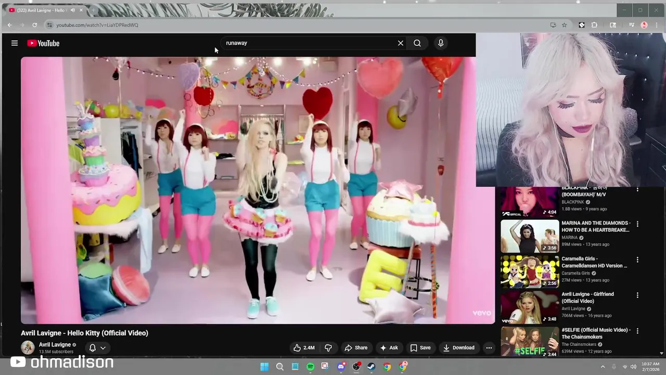
Task: Go back in browser history
Action: point(9,25)
